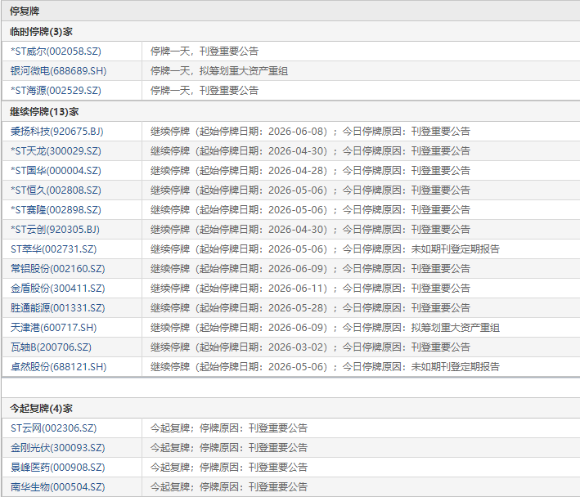Open *ST赛隆(002898.SZ) stock link
The image size is (580, 497).
point(56,210)
